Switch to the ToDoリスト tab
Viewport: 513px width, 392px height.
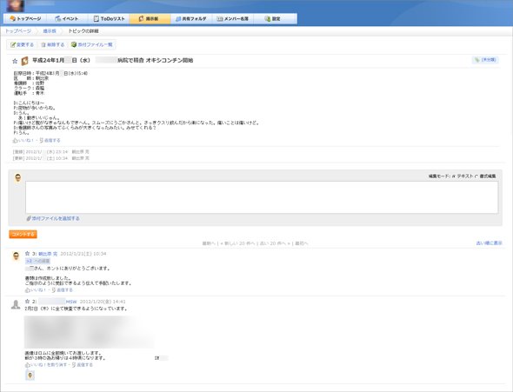pyautogui.click(x=109, y=19)
